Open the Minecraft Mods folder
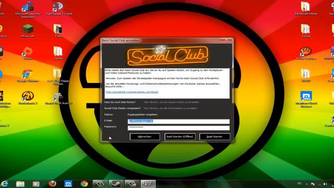334x188 pixels. tap(306, 8)
